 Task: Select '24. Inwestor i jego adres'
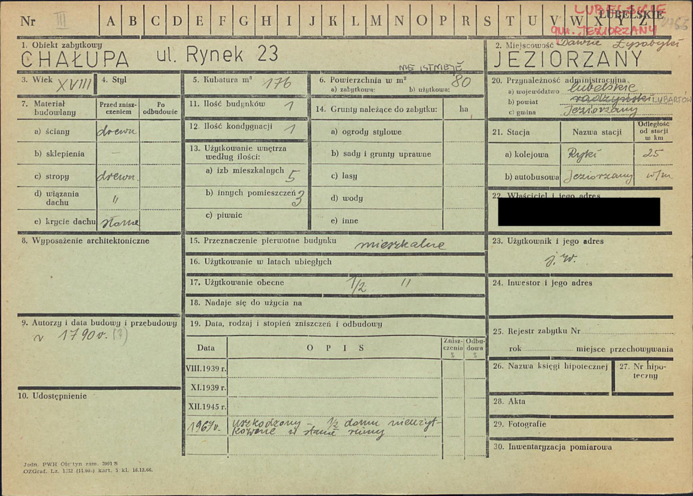tap(542, 282)
